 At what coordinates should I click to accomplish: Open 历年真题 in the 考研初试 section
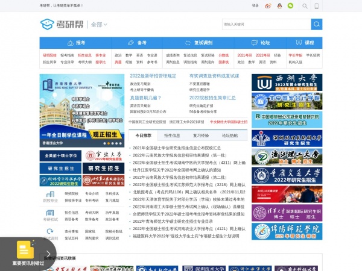click(x=112, y=213)
